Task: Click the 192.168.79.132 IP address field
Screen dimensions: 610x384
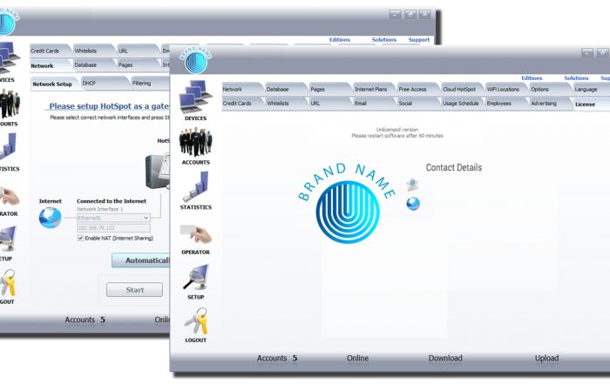Action: (113, 228)
